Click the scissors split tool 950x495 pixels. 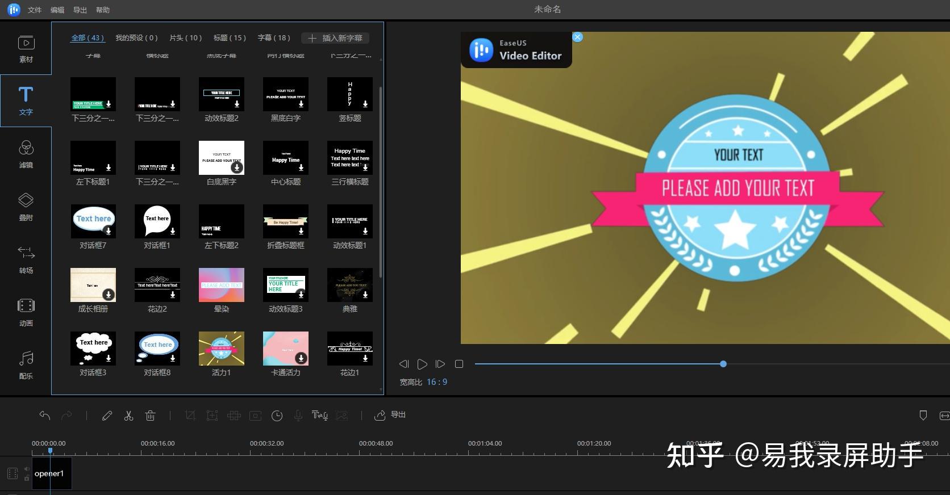(128, 416)
